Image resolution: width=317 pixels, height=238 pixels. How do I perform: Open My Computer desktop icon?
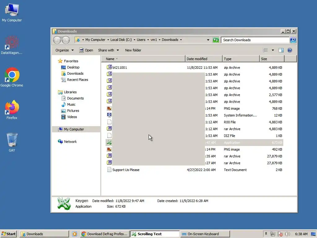(x=12, y=12)
